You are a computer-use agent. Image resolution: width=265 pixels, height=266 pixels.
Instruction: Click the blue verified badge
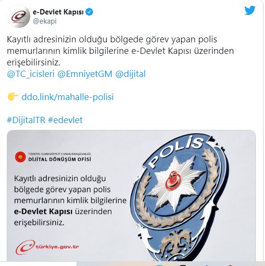(89, 12)
